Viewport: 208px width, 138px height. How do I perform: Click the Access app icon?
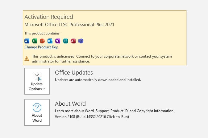[73, 41]
